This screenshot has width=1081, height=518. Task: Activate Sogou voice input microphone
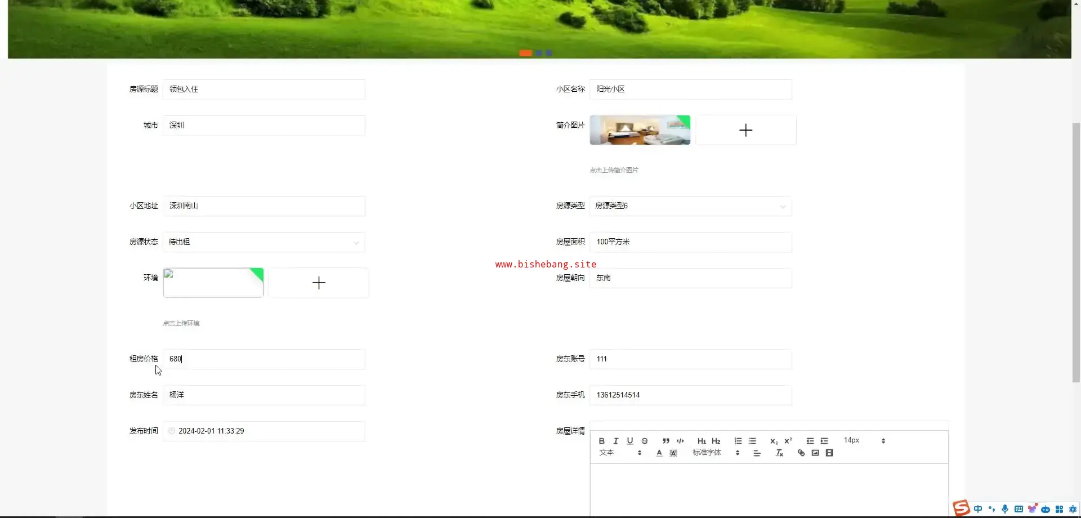[1005, 509]
